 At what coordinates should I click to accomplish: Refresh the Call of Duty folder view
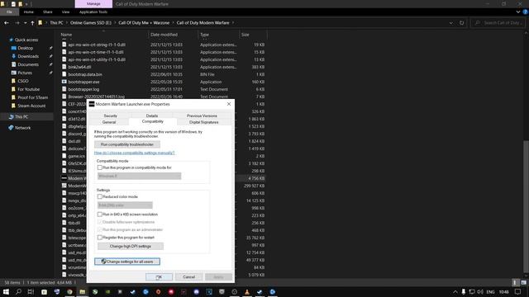point(461,23)
